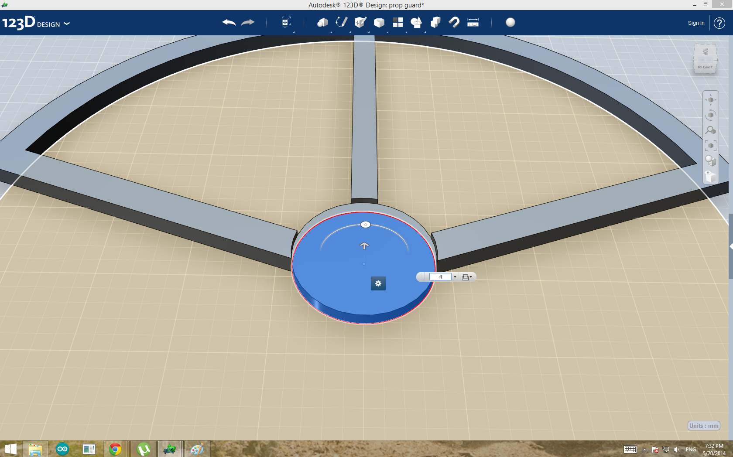Open Paint from the taskbar
733x457 pixels.
pos(197,449)
